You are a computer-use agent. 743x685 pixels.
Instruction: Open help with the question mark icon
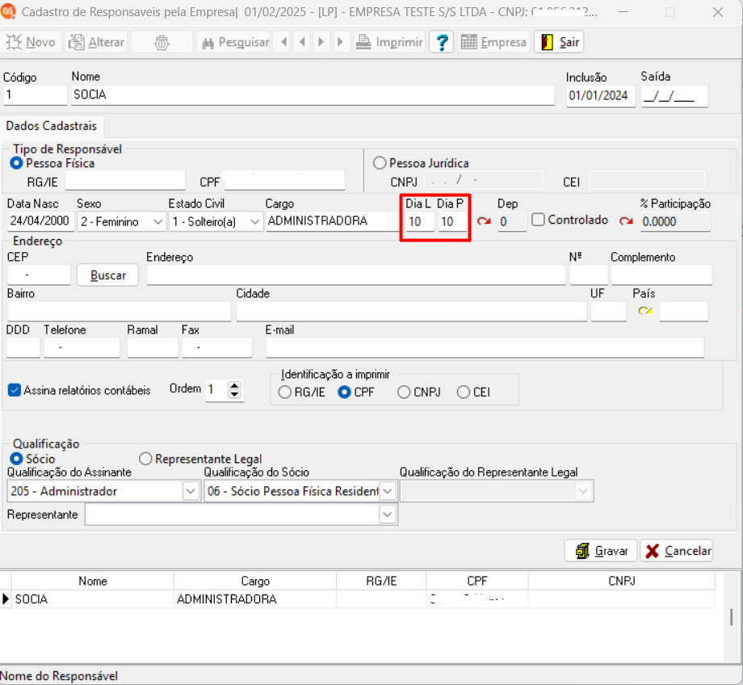[x=440, y=42]
